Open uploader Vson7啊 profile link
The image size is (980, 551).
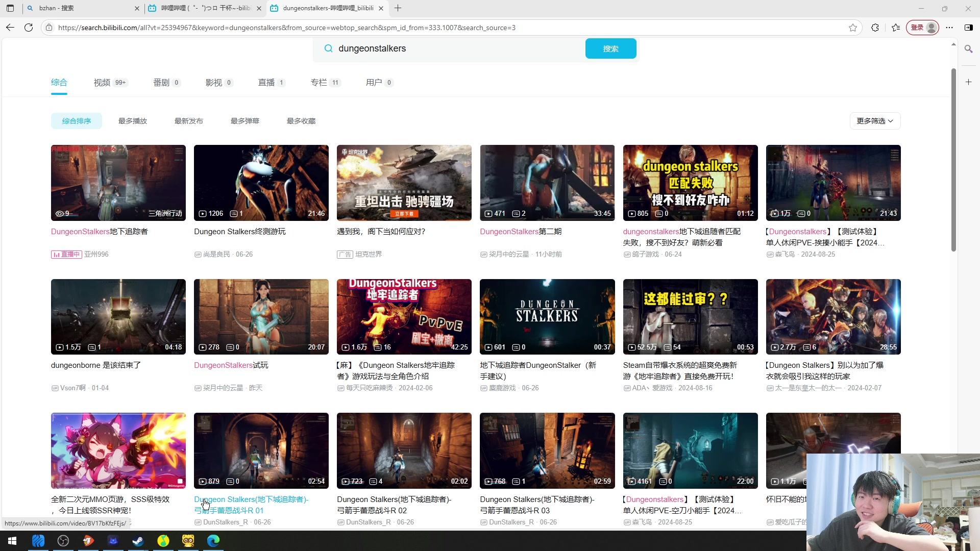click(x=73, y=388)
